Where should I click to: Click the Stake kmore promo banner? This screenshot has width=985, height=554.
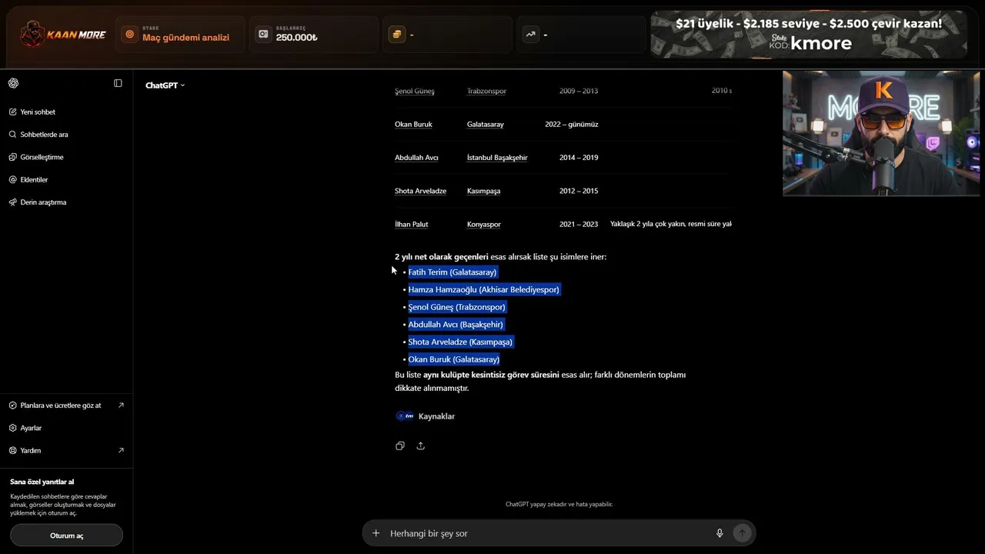pyautogui.click(x=809, y=35)
